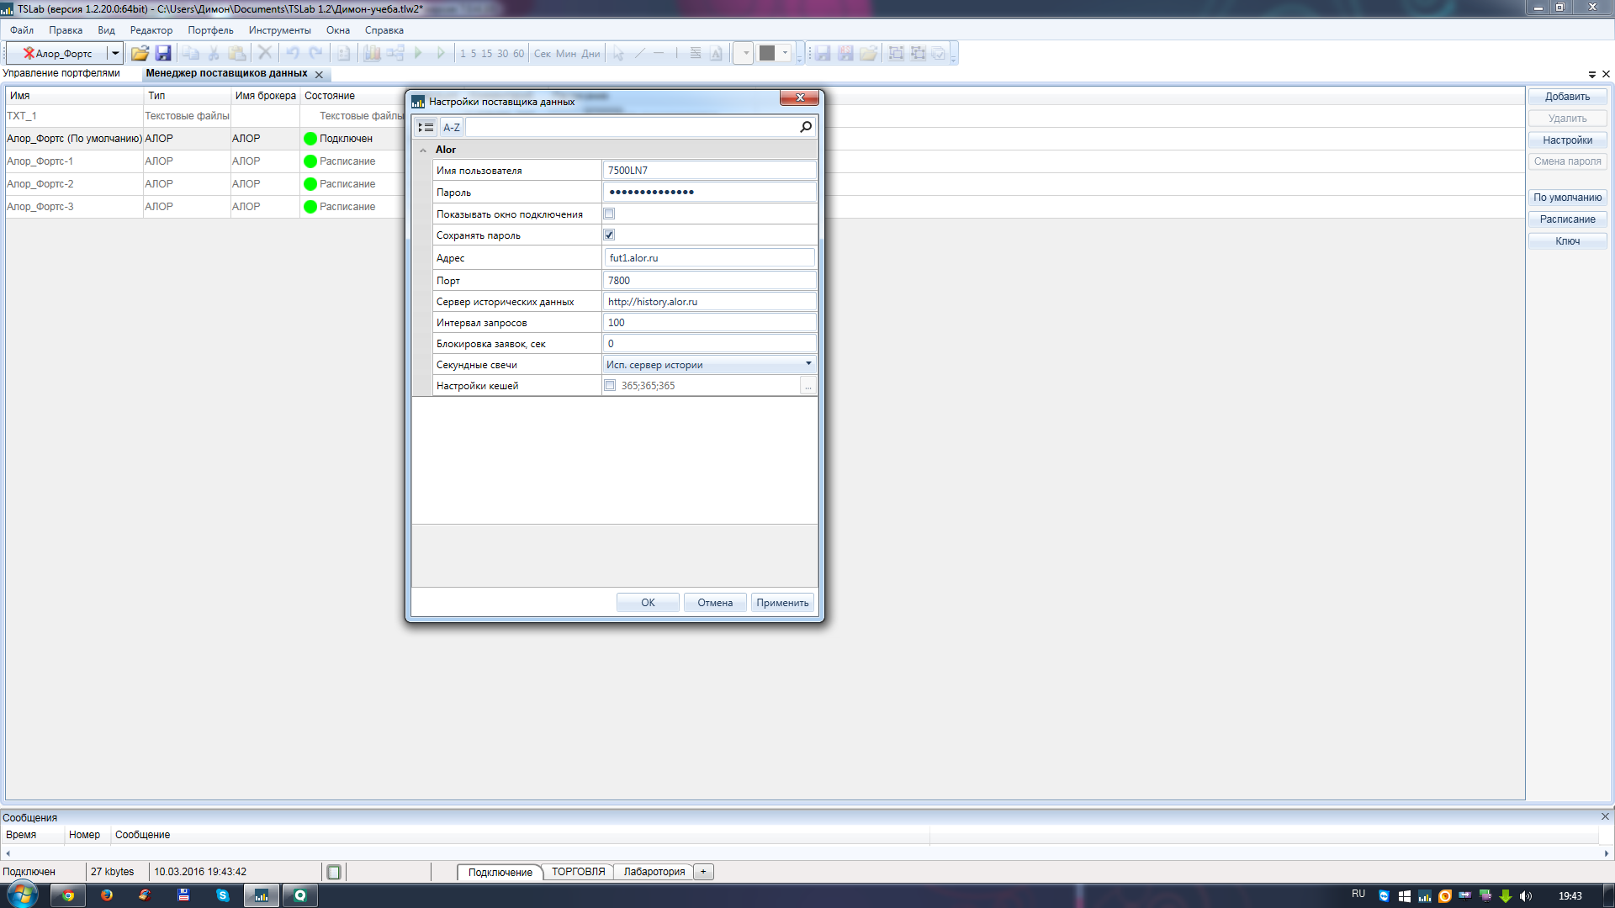
Task: Click the search magnifier icon in dialog
Action: (x=806, y=127)
